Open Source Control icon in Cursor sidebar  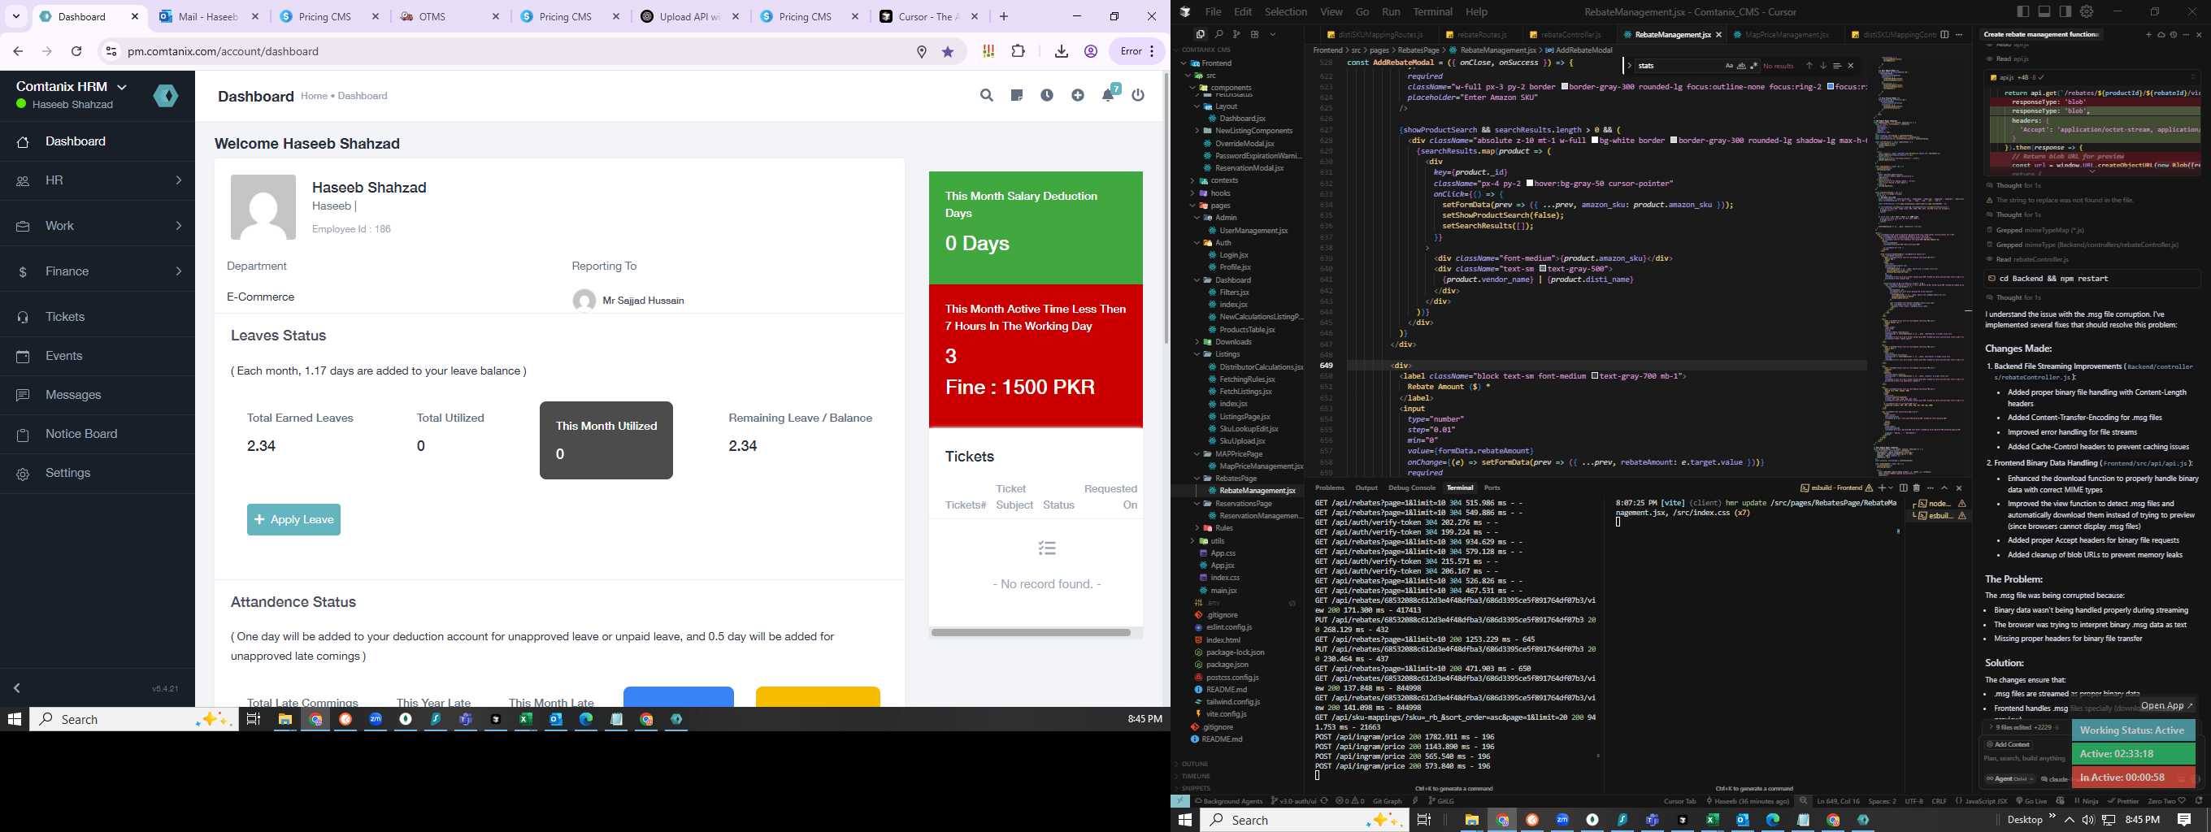(1237, 34)
